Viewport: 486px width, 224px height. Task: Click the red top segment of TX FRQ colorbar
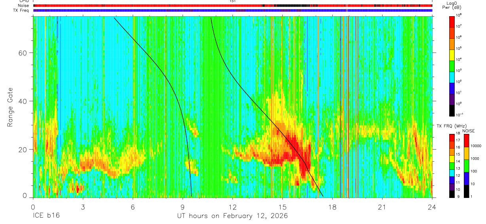[452, 138]
